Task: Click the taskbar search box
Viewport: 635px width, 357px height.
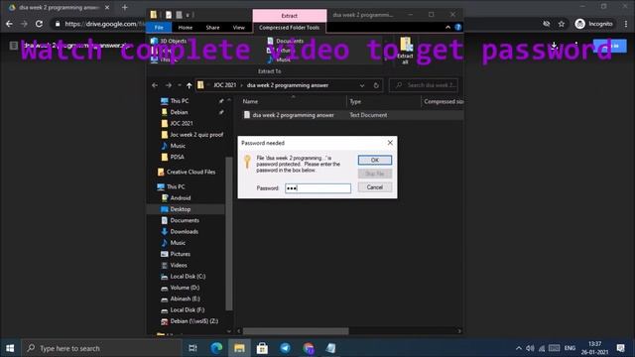Action: (x=101, y=348)
